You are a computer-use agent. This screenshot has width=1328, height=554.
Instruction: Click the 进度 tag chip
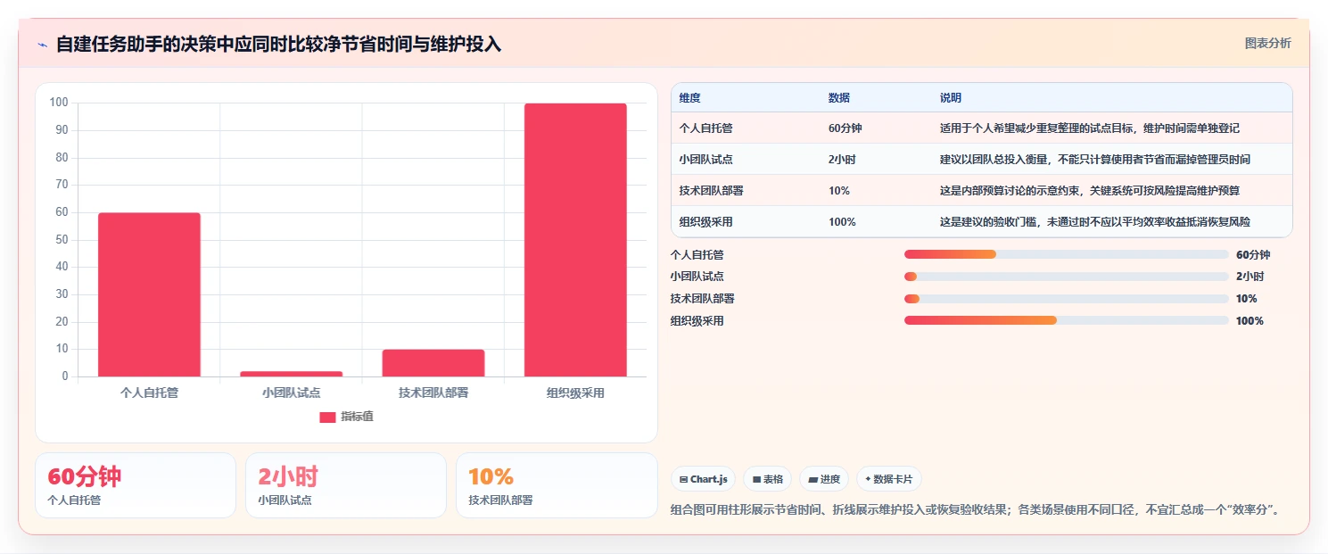(824, 479)
